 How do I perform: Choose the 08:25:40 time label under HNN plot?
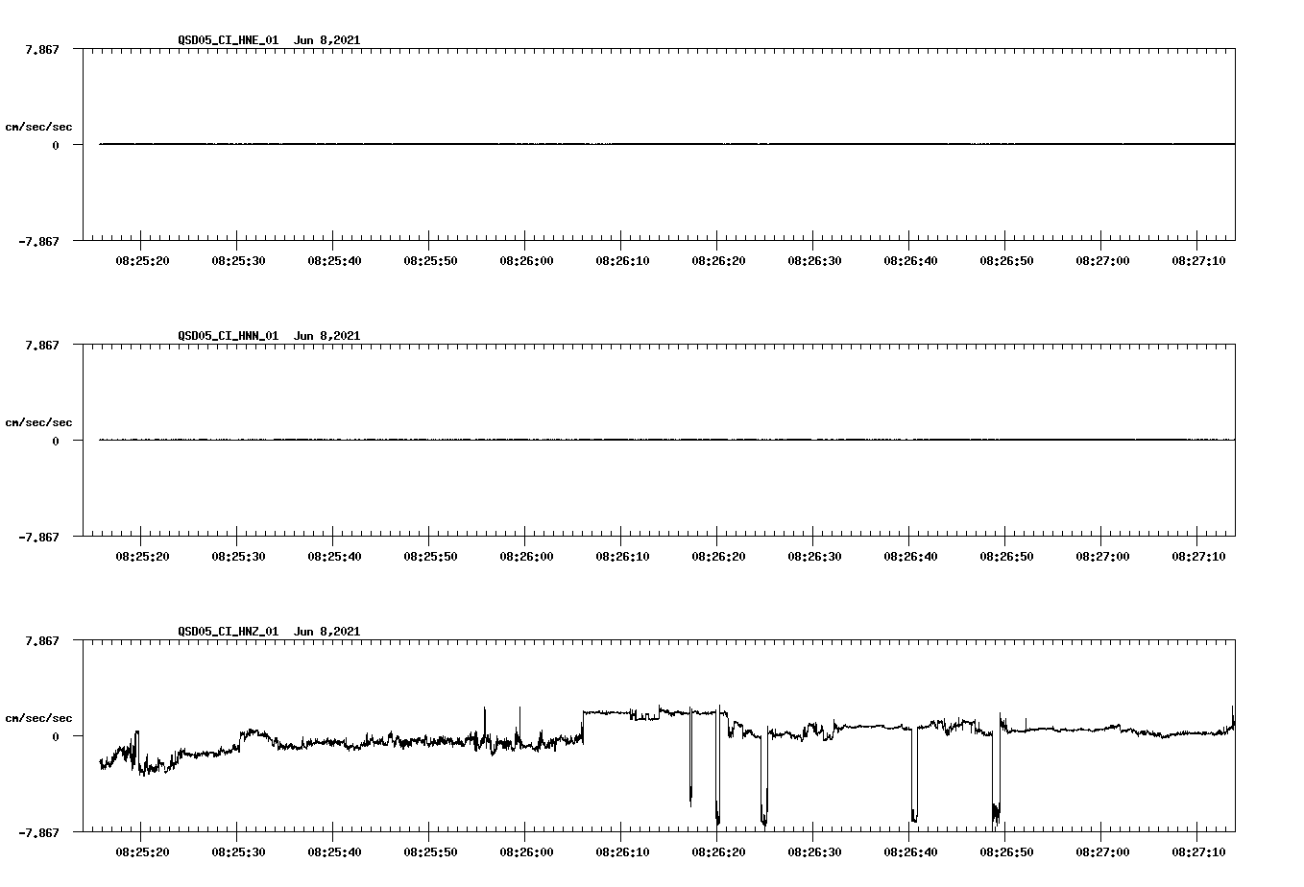pos(334,557)
